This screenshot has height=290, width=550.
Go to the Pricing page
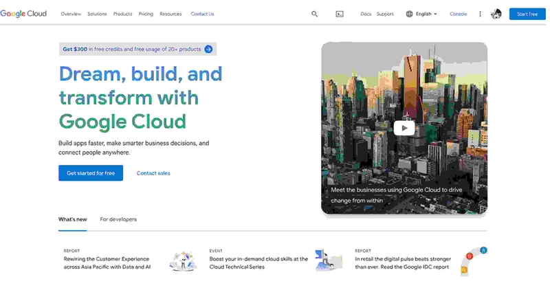(146, 14)
